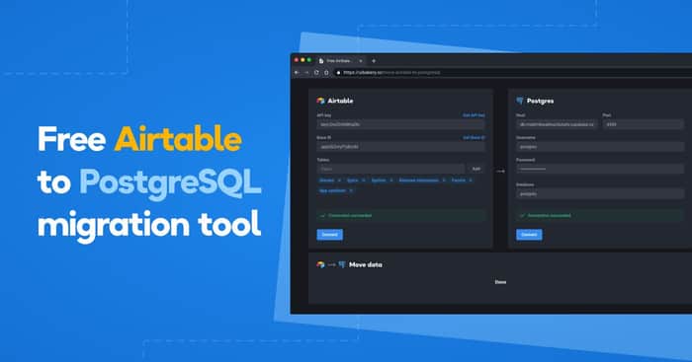This screenshot has height=362, width=692.
Task: Click the Airtable Base ID field
Action: click(400, 147)
